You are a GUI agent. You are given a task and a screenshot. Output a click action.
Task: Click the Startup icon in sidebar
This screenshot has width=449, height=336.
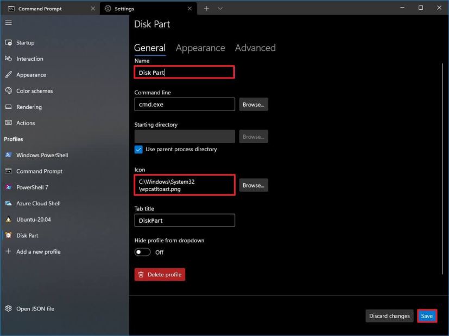click(8, 43)
